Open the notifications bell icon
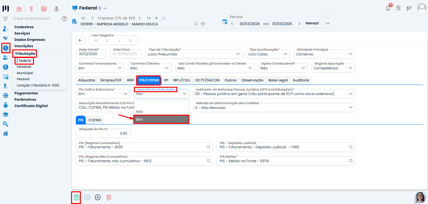The width and height of the screenshot is (428, 204). pyautogui.click(x=388, y=8)
